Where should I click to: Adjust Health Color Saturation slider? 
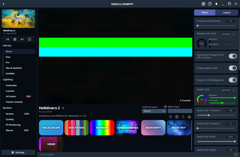[222, 98]
